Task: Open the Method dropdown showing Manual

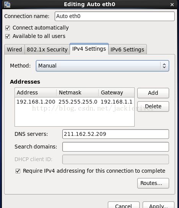Action: tap(103, 66)
